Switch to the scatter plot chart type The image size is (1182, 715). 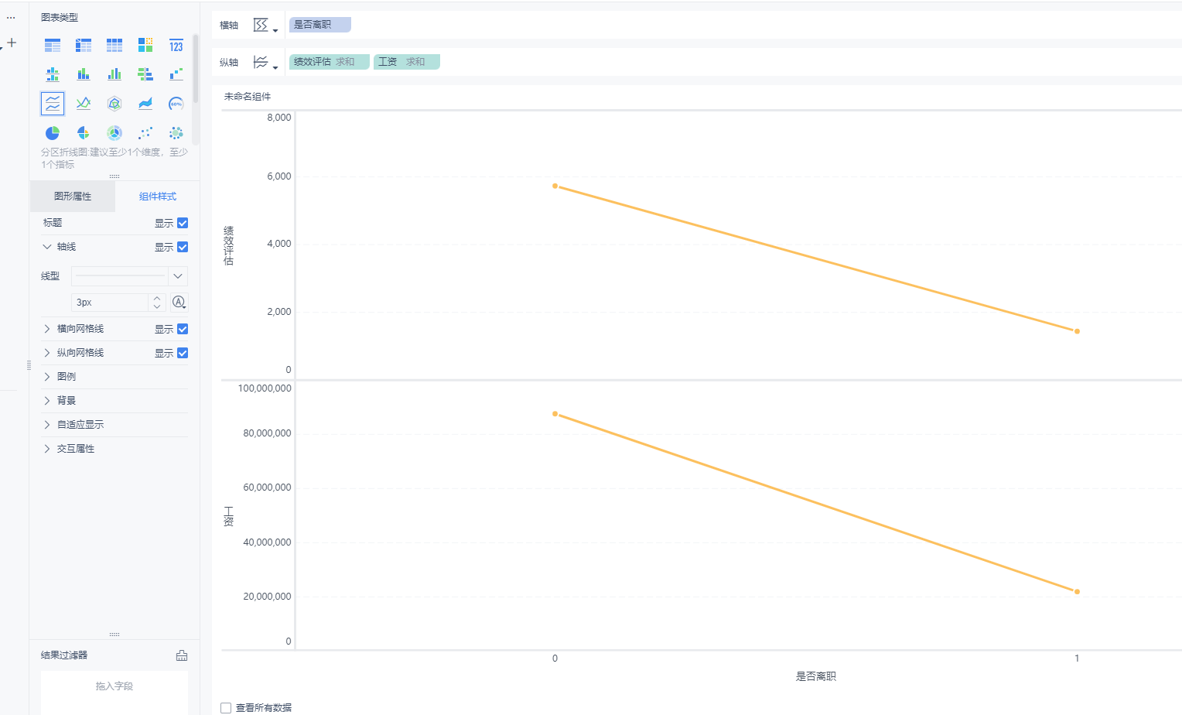(x=145, y=133)
